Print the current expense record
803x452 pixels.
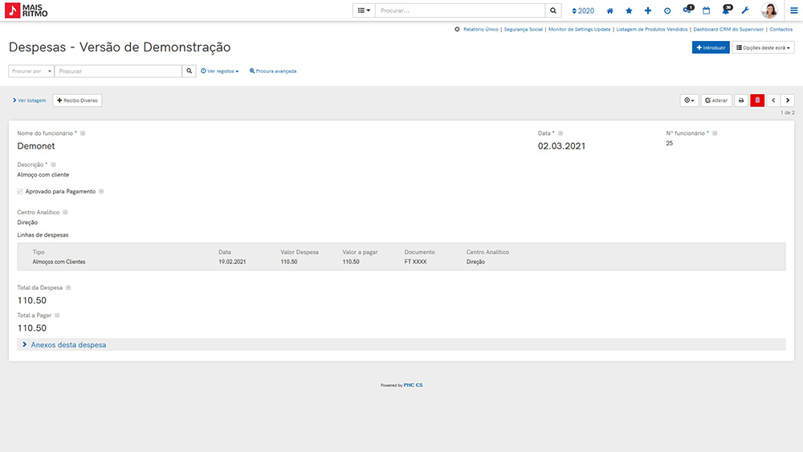[x=741, y=100]
